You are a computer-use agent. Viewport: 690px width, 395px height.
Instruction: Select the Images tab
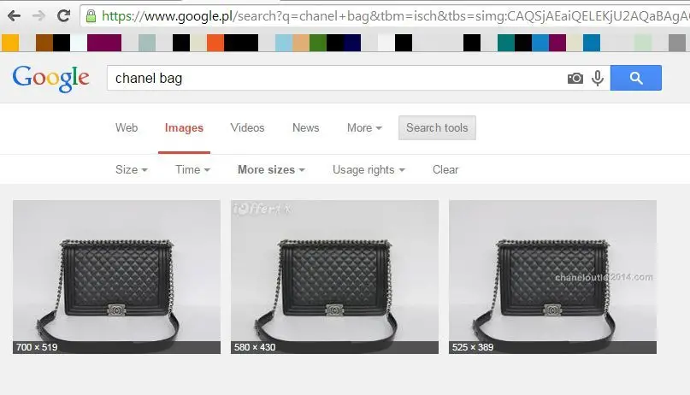click(x=184, y=128)
